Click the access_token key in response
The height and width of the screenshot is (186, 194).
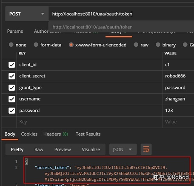[52, 168]
